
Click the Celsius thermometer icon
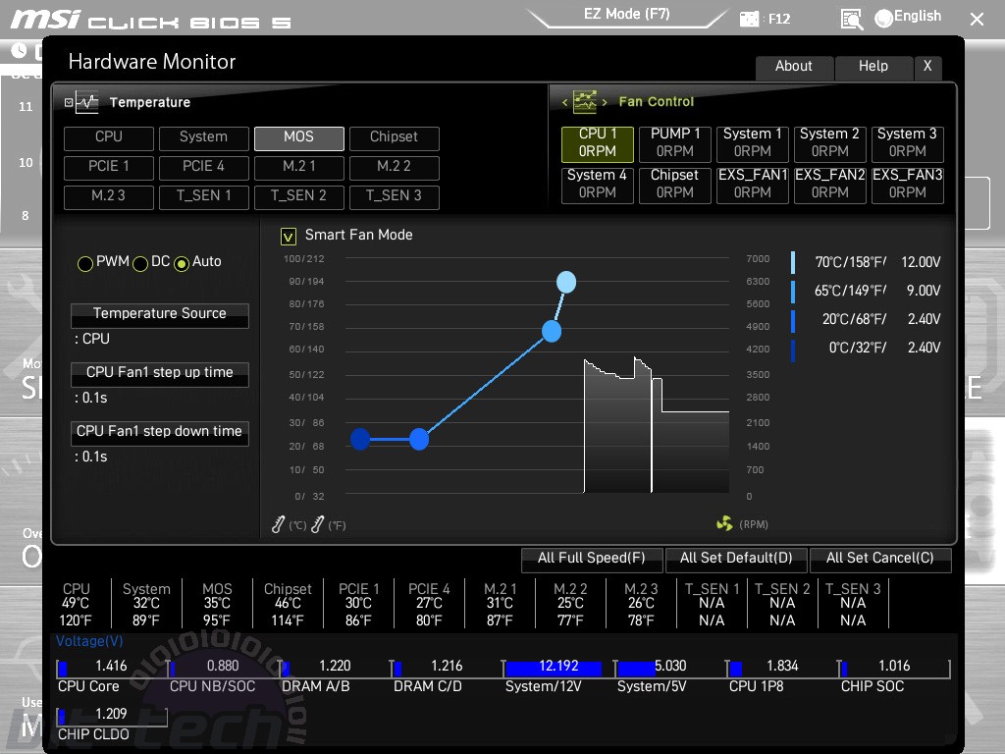click(278, 524)
